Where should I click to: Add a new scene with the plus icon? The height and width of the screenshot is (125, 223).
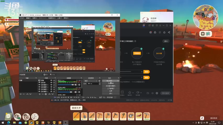pyautogui.click(x=21, y=94)
